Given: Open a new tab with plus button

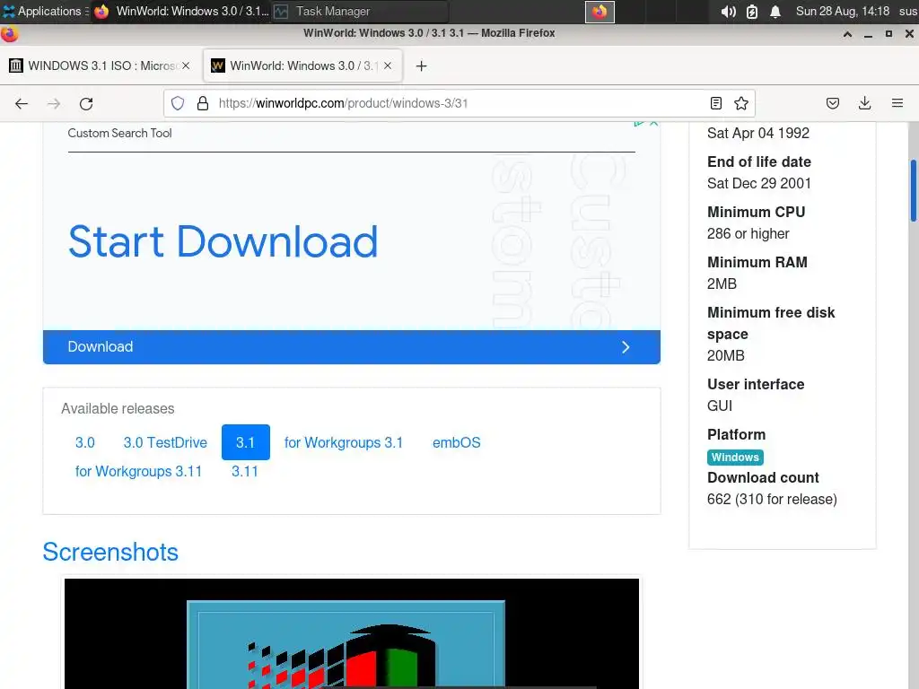Looking at the screenshot, I should tap(421, 66).
